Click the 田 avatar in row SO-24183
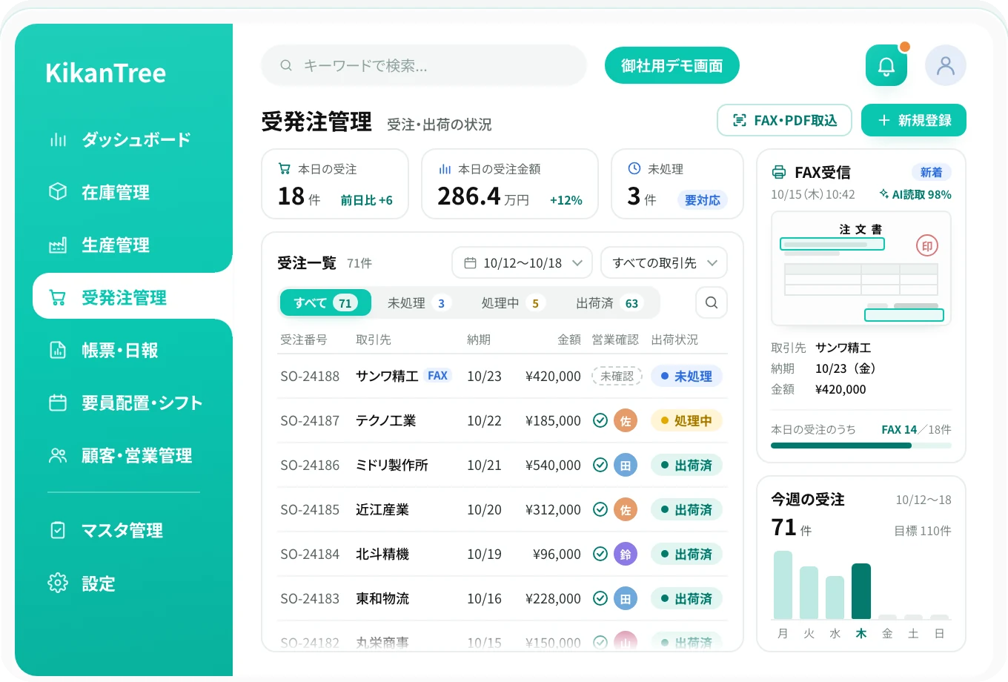 point(626,598)
